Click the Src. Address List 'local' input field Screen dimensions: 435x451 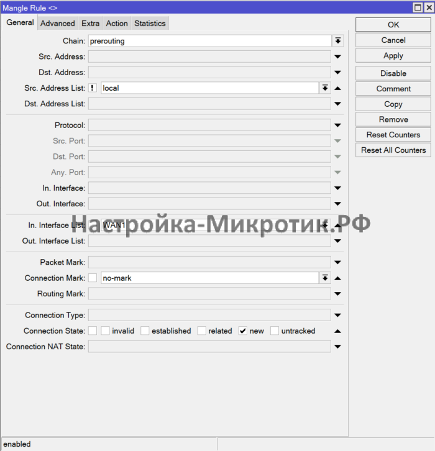[209, 88]
